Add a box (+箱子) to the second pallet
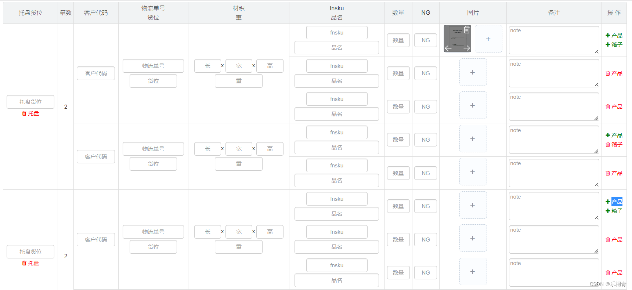This screenshot has width=632, height=290. [614, 211]
